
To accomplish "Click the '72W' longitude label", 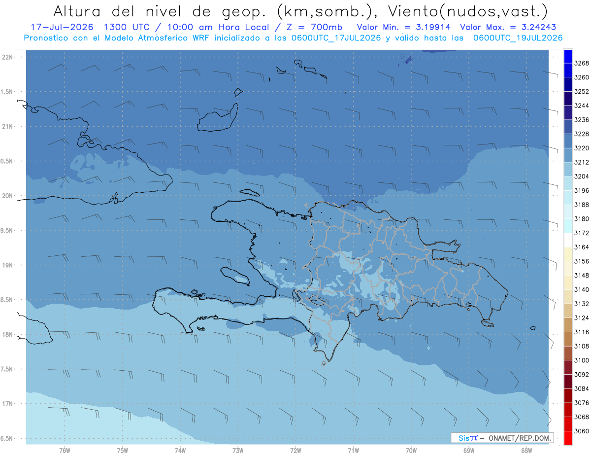I will (295, 451).
